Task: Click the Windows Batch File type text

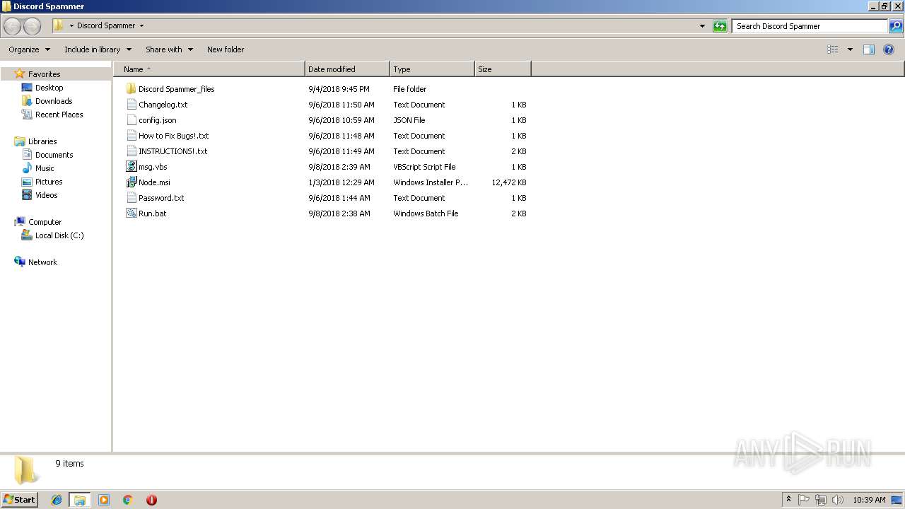Action: (426, 213)
